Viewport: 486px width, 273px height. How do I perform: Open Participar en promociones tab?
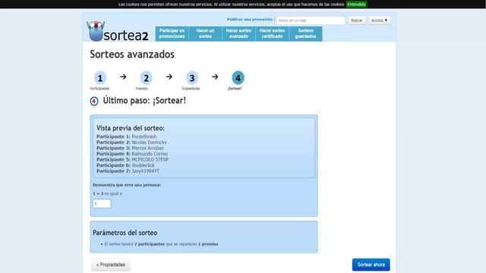tap(172, 33)
